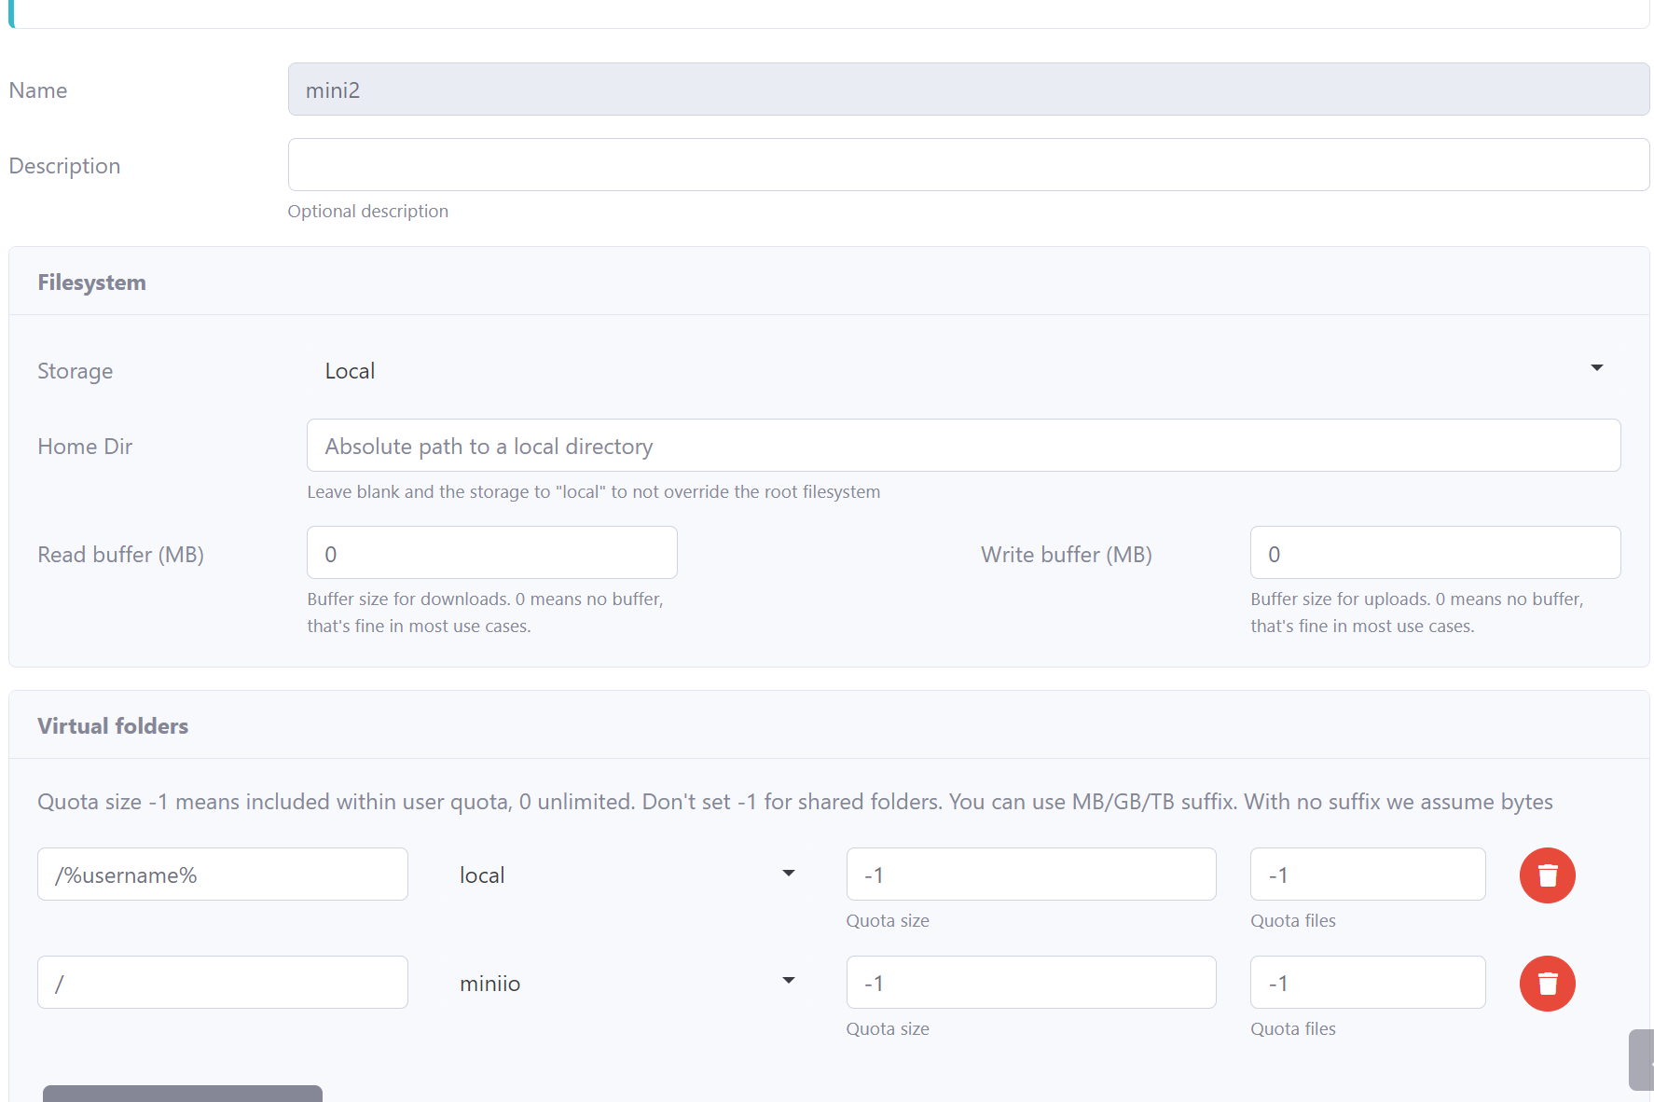The image size is (1654, 1102).
Task: Click the Home Dir path input
Action: (x=963, y=446)
